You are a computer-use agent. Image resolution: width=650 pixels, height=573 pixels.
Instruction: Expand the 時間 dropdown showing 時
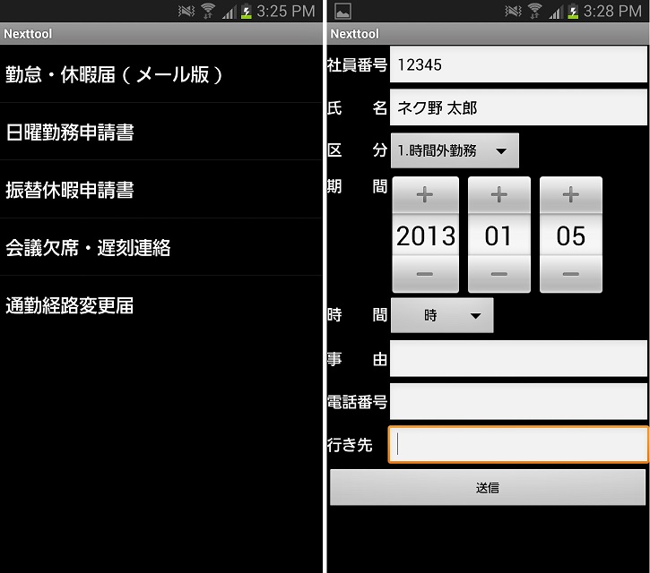pyautogui.click(x=442, y=315)
